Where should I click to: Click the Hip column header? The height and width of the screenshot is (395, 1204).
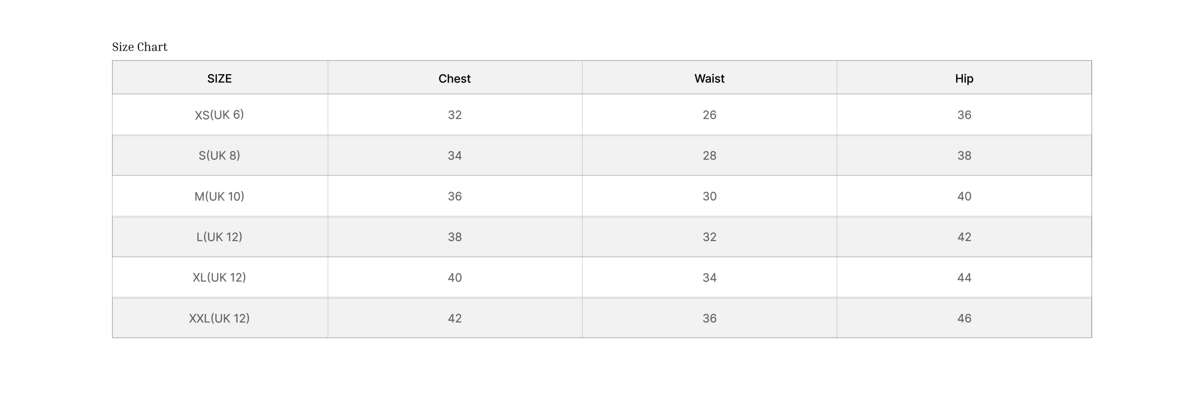(964, 79)
